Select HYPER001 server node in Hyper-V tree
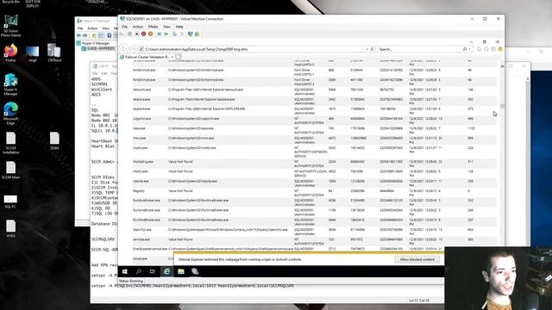Screen dimensions: 552x310 point(98,48)
